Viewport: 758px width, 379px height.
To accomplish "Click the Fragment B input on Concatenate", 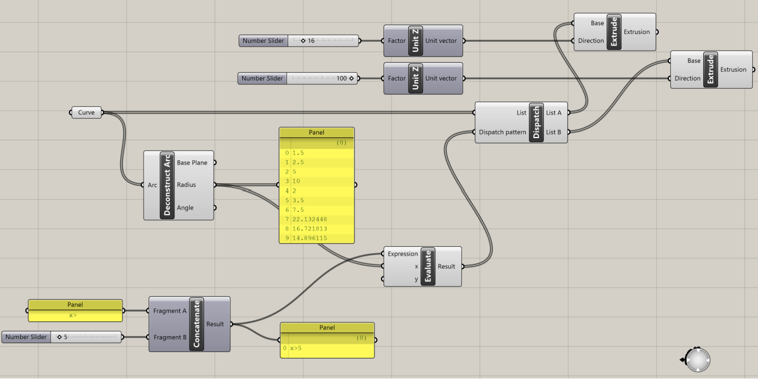I will (170, 337).
